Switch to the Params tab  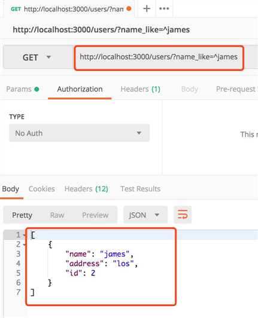tap(23, 89)
